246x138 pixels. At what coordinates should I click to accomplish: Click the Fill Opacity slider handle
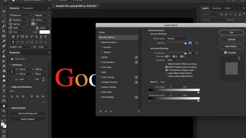pyautogui.click(x=185, y=53)
